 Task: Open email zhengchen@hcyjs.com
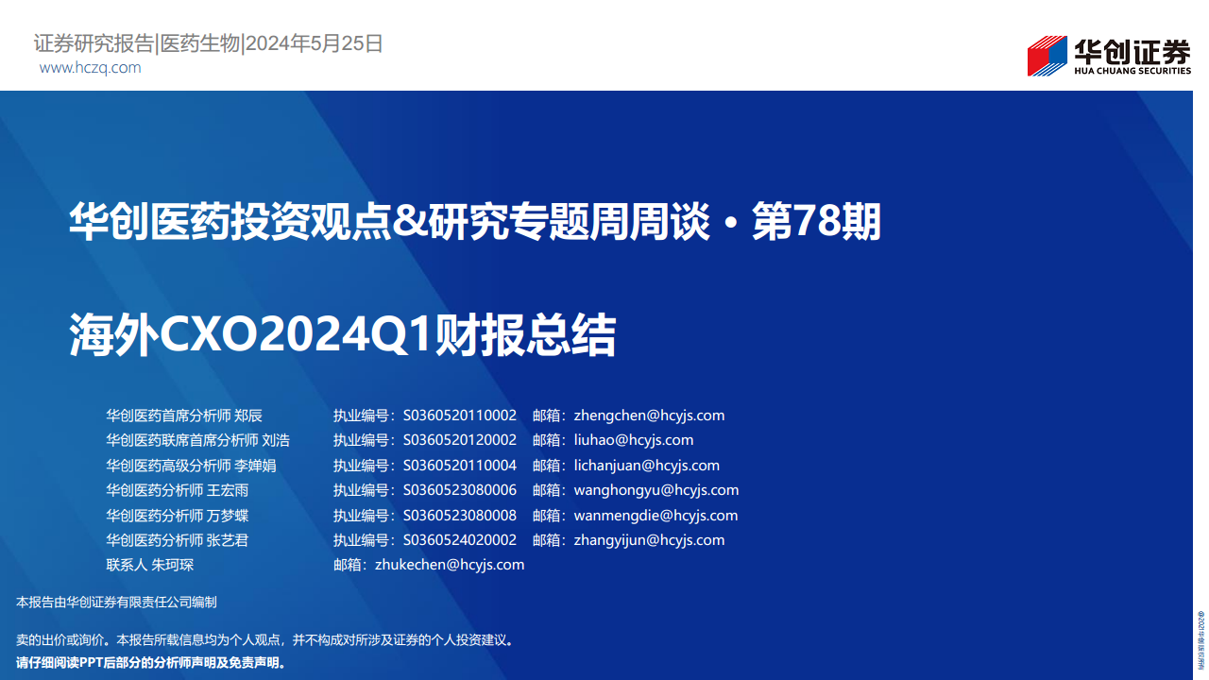pyautogui.click(x=650, y=416)
